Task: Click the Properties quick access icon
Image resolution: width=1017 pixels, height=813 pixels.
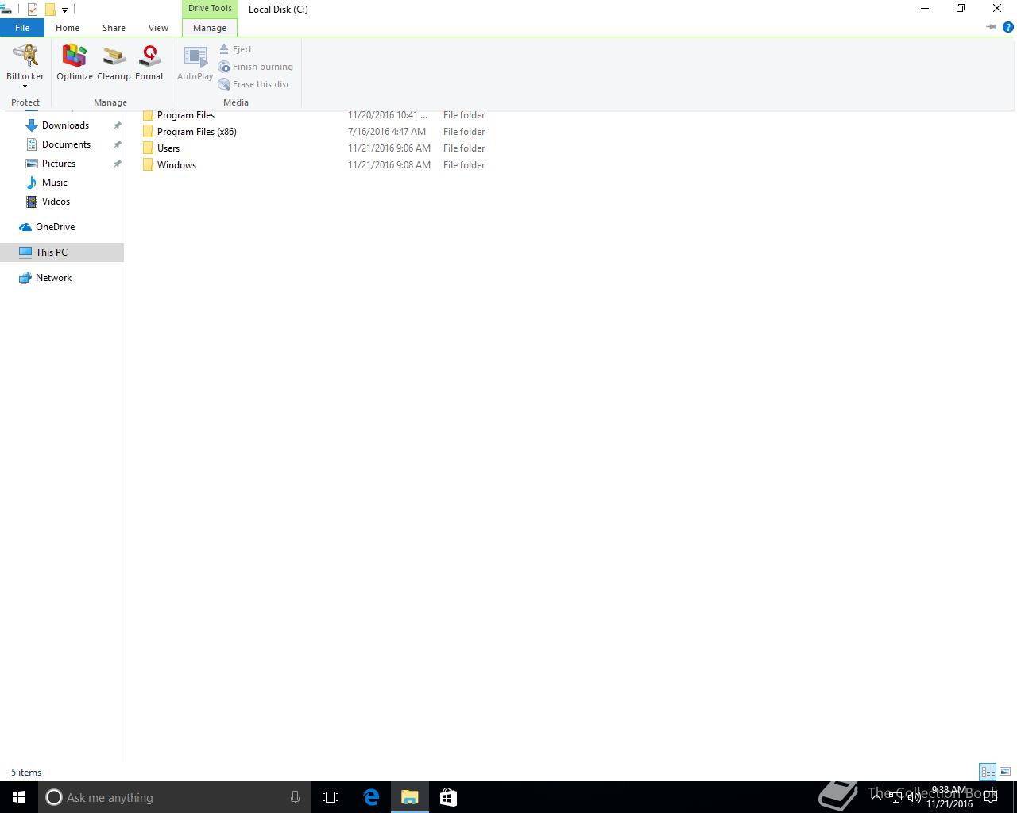Action: [33, 10]
